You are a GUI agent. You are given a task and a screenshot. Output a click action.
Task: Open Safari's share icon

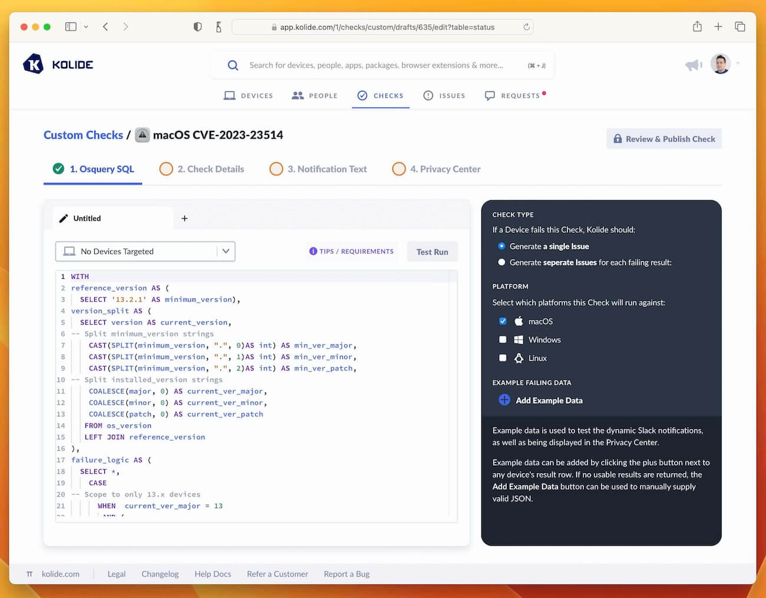click(697, 27)
